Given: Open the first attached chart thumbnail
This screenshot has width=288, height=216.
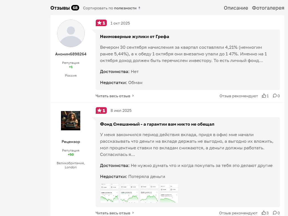Looking at the screenshot, I should pyautogui.click(x=109, y=193).
